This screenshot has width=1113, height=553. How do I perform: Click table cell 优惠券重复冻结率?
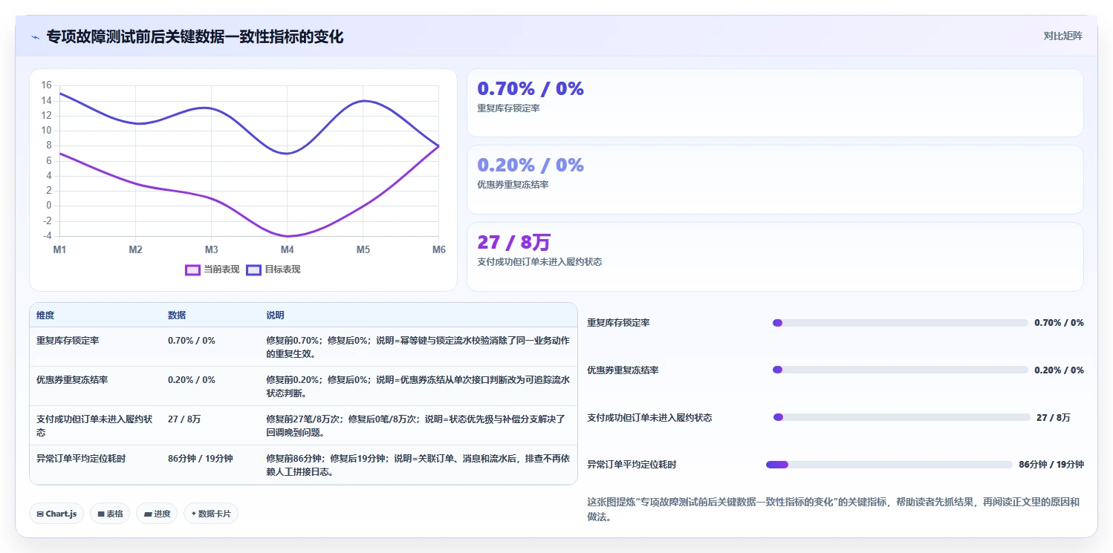[x=72, y=380]
